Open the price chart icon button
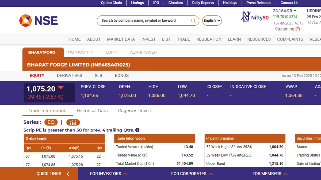321x180 pixels. point(73,122)
